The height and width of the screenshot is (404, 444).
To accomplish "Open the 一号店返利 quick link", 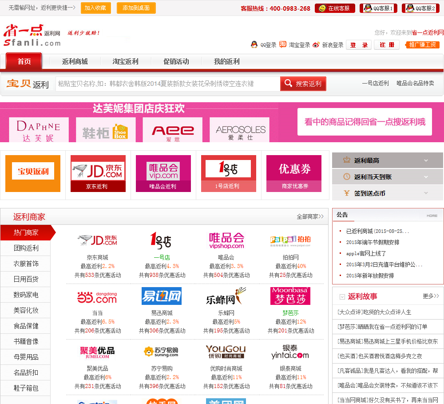I will tap(375, 84).
